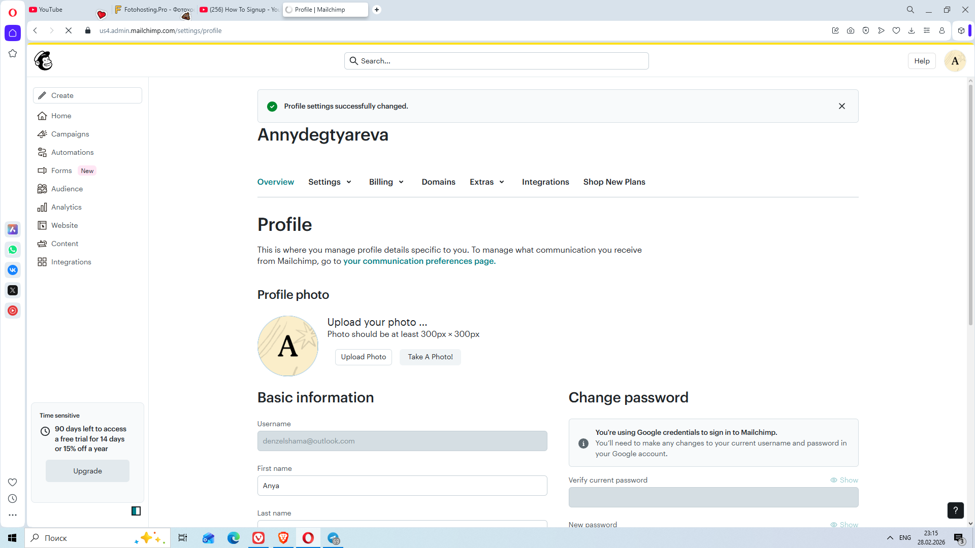975x548 pixels.
Task: Open your communication preferences page link
Action: pos(419,261)
